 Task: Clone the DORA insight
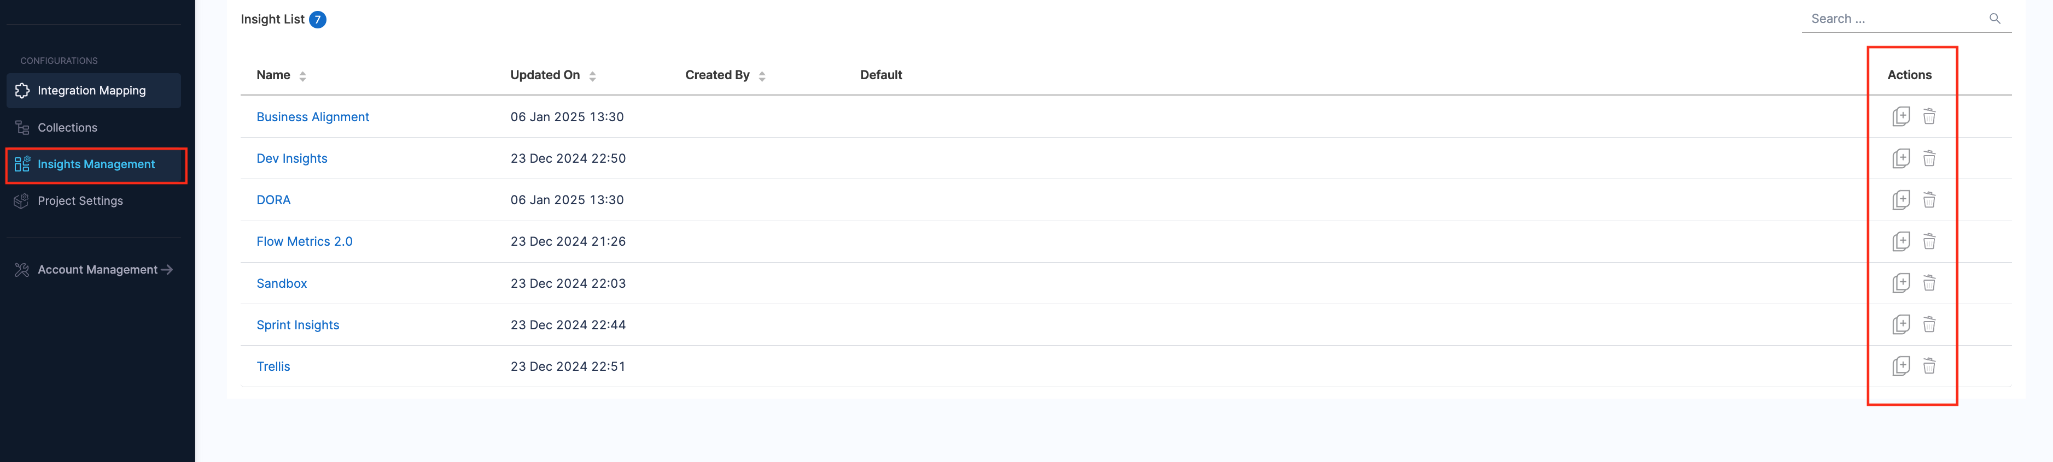[1901, 199]
